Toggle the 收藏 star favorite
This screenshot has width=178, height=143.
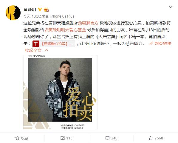[17, 138]
